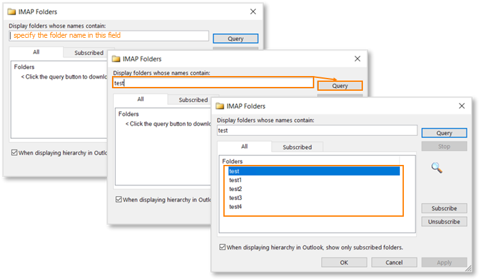Toggle the hierarchy checkbox in the rearmost dialog
The width and height of the screenshot is (480, 280).
[14, 153]
